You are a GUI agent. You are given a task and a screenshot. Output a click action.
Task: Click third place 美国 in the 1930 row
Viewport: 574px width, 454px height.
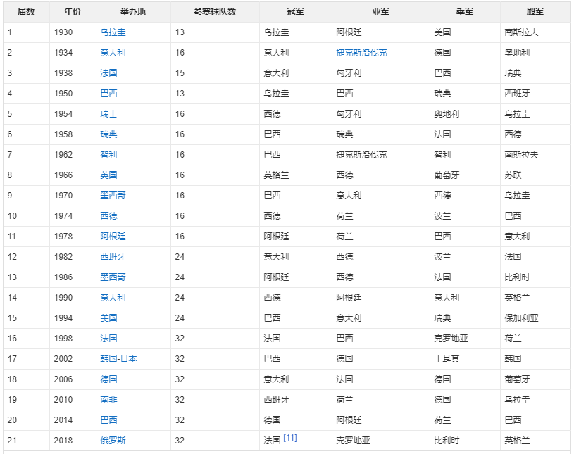442,32
